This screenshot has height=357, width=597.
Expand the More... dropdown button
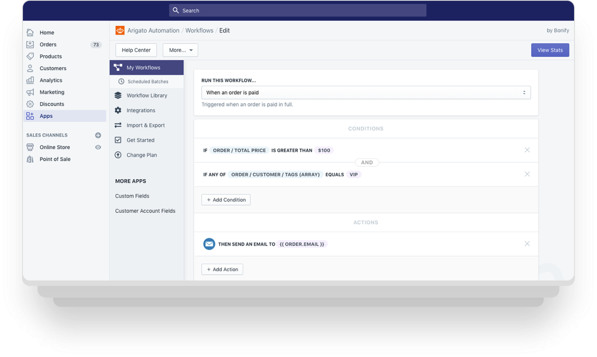tap(180, 50)
